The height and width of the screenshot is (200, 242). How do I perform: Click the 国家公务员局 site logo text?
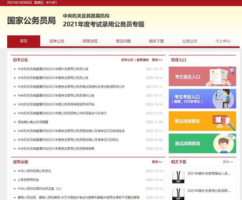tap(31, 21)
